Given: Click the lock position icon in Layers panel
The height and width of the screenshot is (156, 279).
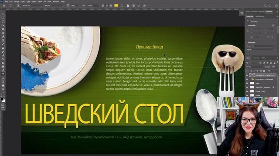Looking at the screenshot, I should pos(258,71).
